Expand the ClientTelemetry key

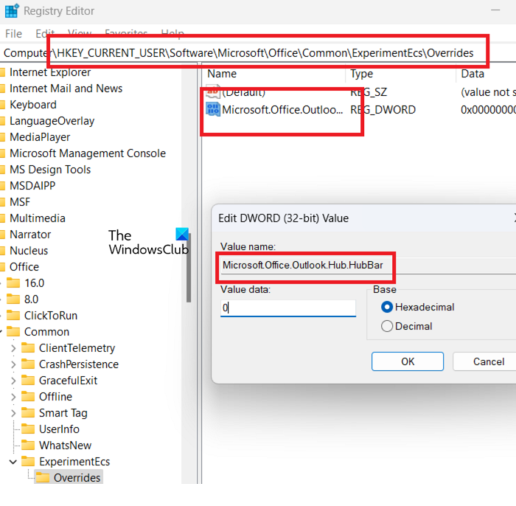pyautogui.click(x=13, y=347)
